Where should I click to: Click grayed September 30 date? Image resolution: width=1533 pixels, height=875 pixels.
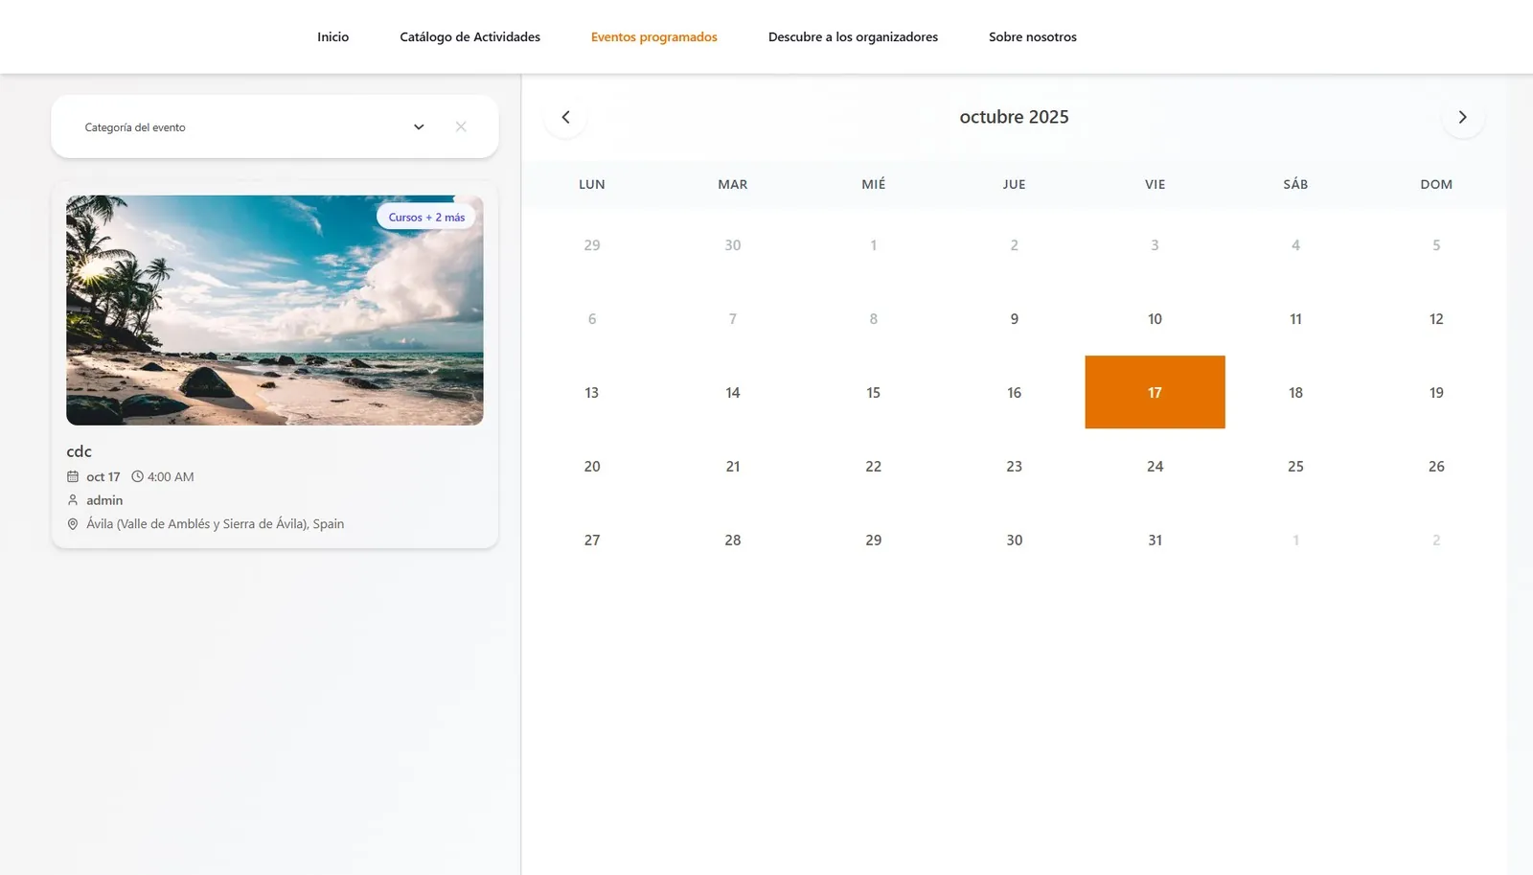pyautogui.click(x=733, y=245)
